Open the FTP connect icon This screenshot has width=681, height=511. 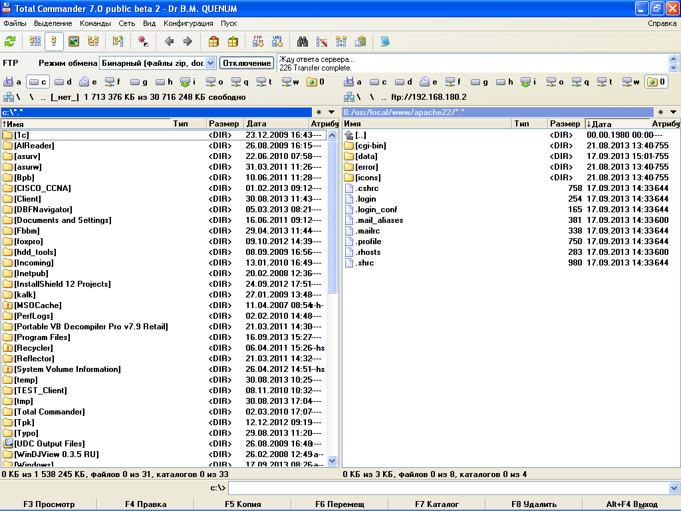[x=257, y=42]
